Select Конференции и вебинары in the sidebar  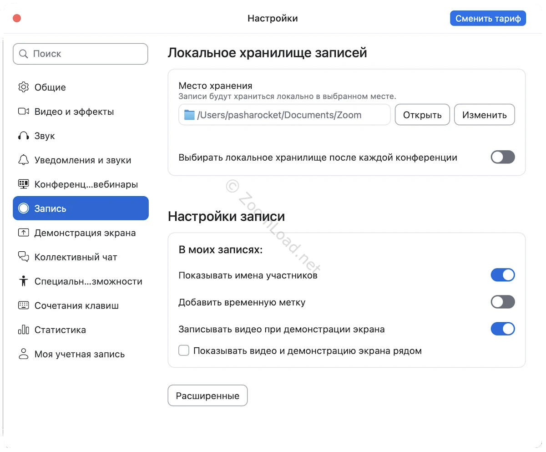coord(86,184)
